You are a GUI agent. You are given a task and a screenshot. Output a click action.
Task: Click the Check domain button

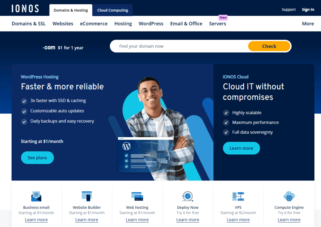pos(269,46)
